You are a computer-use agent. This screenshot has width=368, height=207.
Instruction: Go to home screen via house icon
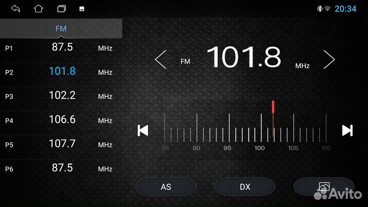click(x=38, y=9)
